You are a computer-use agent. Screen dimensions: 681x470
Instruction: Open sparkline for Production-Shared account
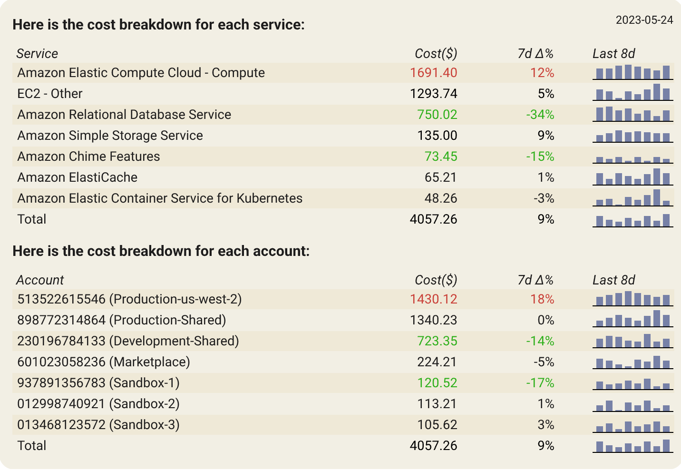coord(633,319)
